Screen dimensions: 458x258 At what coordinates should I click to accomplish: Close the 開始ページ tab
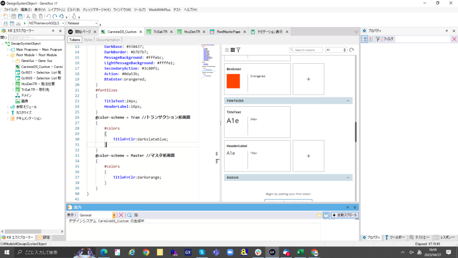pos(95,32)
